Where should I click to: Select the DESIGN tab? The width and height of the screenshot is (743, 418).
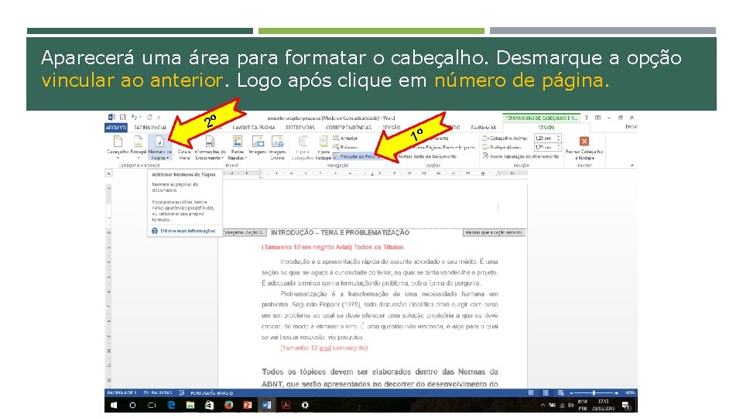click(546, 128)
